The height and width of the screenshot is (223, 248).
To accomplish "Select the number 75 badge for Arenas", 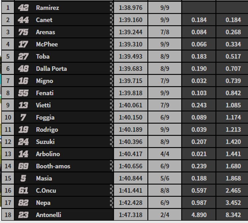I will (23, 32).
